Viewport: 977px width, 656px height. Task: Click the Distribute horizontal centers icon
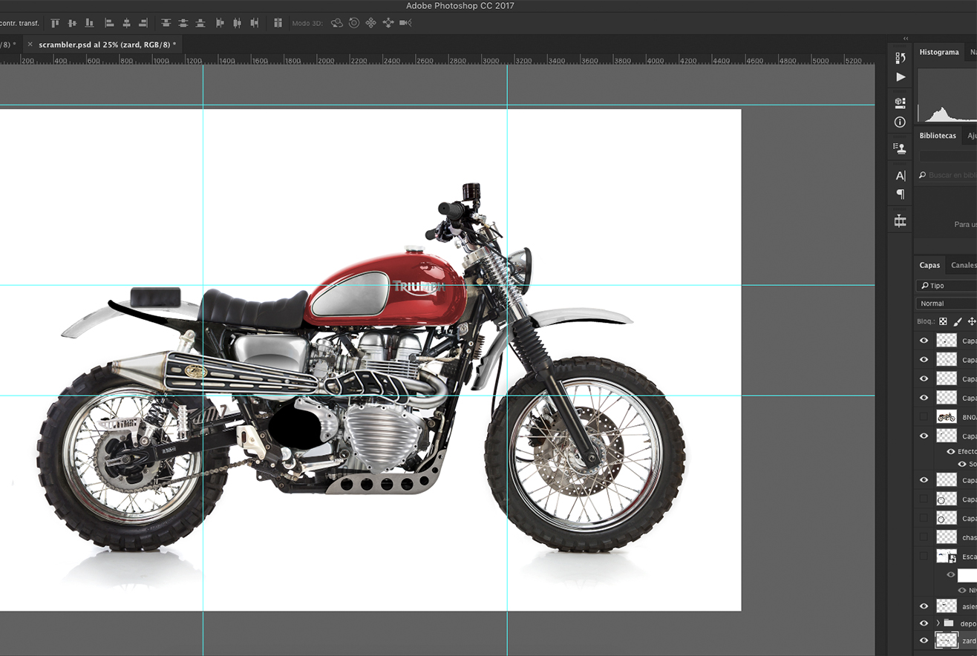237,23
